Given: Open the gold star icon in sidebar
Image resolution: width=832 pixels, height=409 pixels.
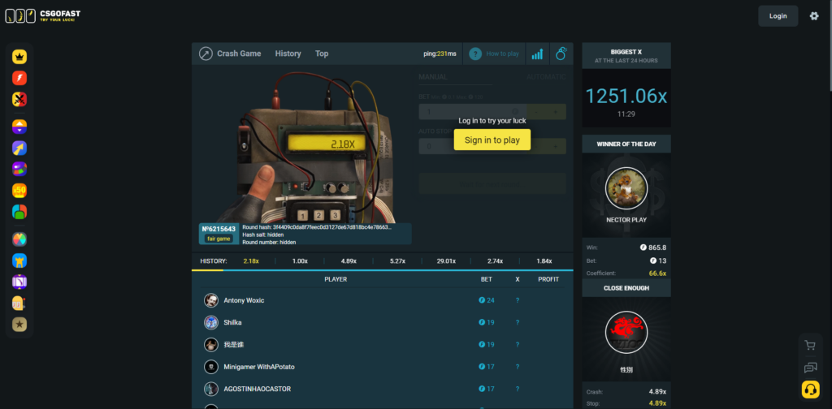Looking at the screenshot, I should tap(19, 325).
